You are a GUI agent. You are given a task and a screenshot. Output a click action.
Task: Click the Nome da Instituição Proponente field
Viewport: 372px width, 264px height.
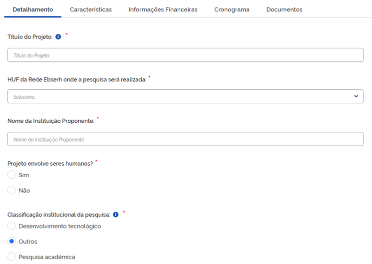185,139
